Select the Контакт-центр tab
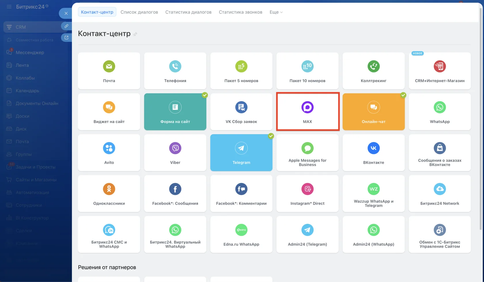This screenshot has width=484, height=282. pos(97,12)
